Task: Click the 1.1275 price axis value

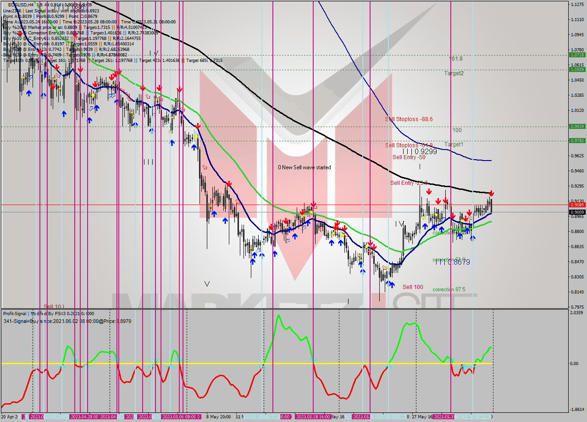Action: click(576, 5)
